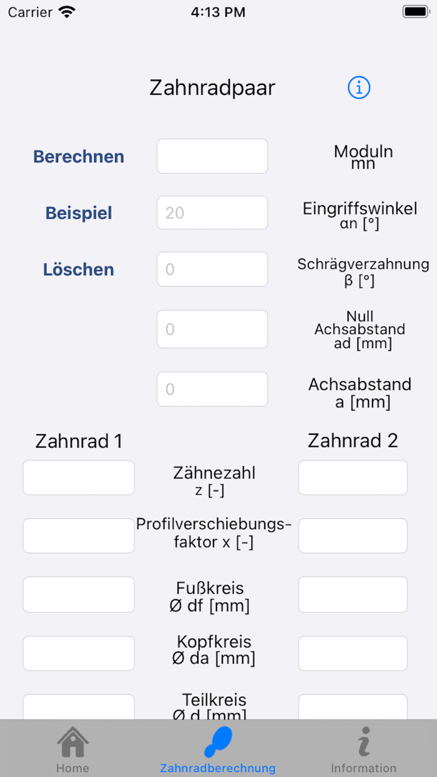Select the Eingriffswinkel input showing 20
Screen dimensions: 437x777
tap(212, 212)
